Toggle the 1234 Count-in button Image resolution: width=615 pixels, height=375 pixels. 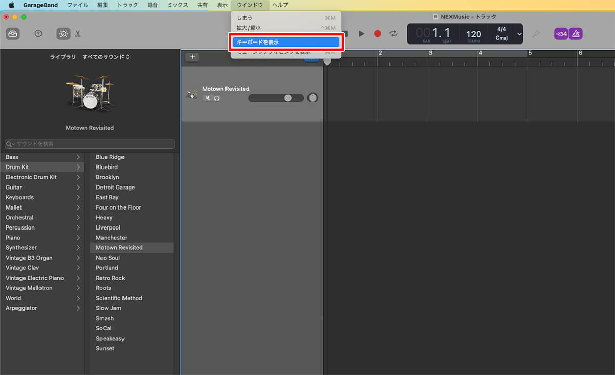(x=561, y=34)
